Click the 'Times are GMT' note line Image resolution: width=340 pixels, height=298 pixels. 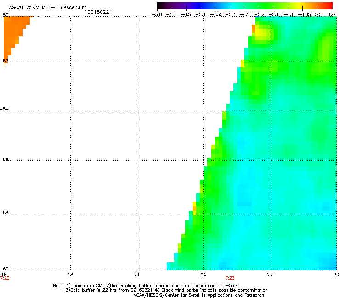pos(145,286)
